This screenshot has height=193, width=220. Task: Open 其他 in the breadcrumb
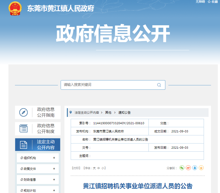coord(108,113)
